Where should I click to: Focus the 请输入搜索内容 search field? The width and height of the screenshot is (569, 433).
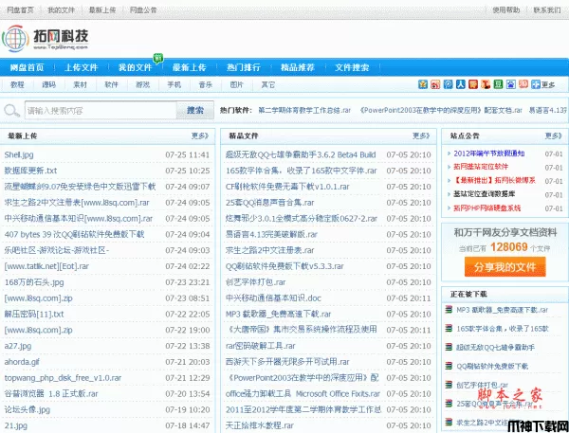pyautogui.click(x=95, y=111)
